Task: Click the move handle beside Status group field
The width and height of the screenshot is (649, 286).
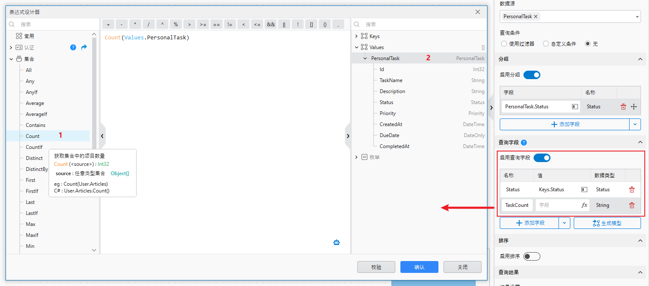Action: coord(634,106)
